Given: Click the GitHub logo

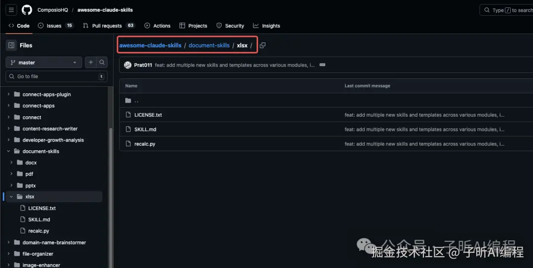Looking at the screenshot, I should click(x=27, y=10).
